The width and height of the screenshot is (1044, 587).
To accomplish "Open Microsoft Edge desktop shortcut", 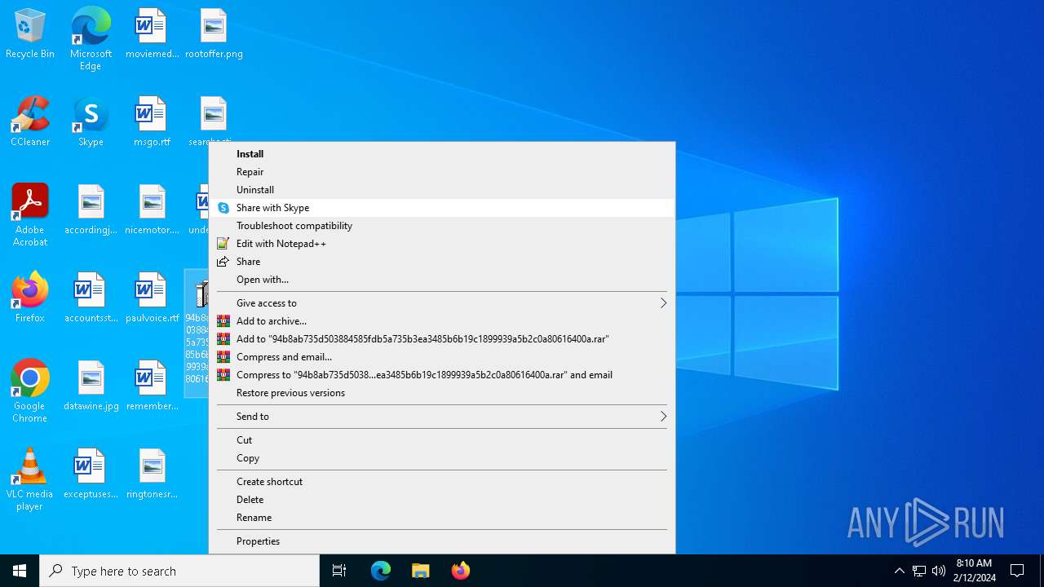I will 91,39.
